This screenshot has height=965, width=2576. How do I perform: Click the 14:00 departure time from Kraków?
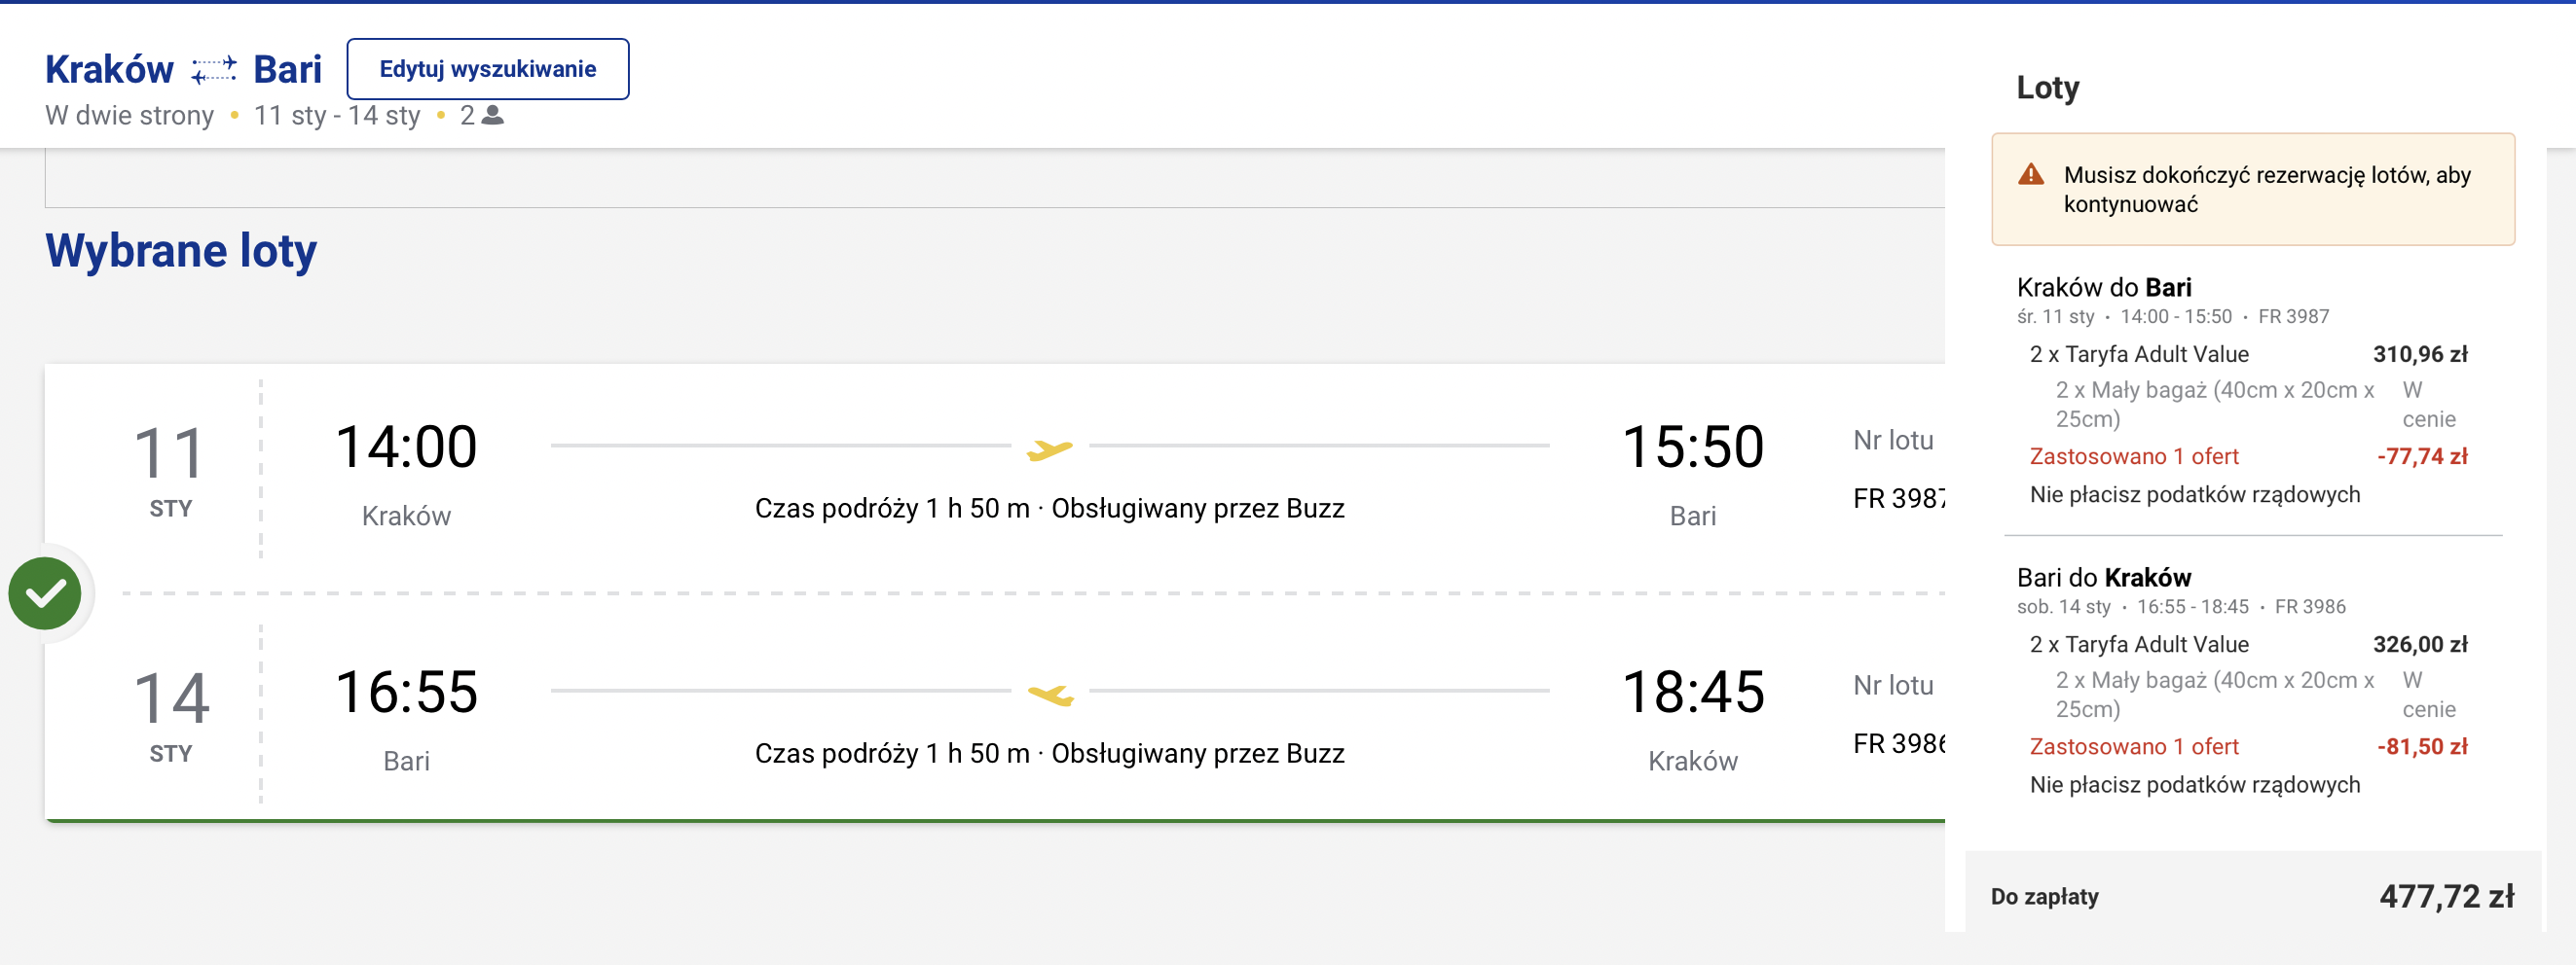pos(406,447)
